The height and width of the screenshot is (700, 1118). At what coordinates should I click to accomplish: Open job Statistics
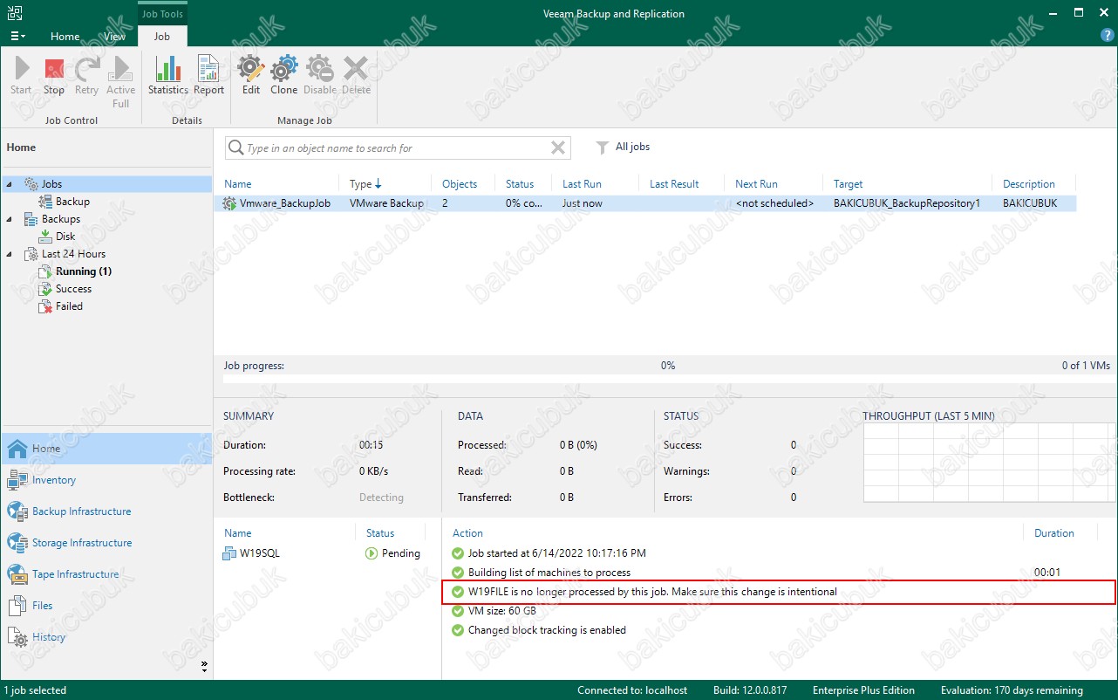point(167,75)
